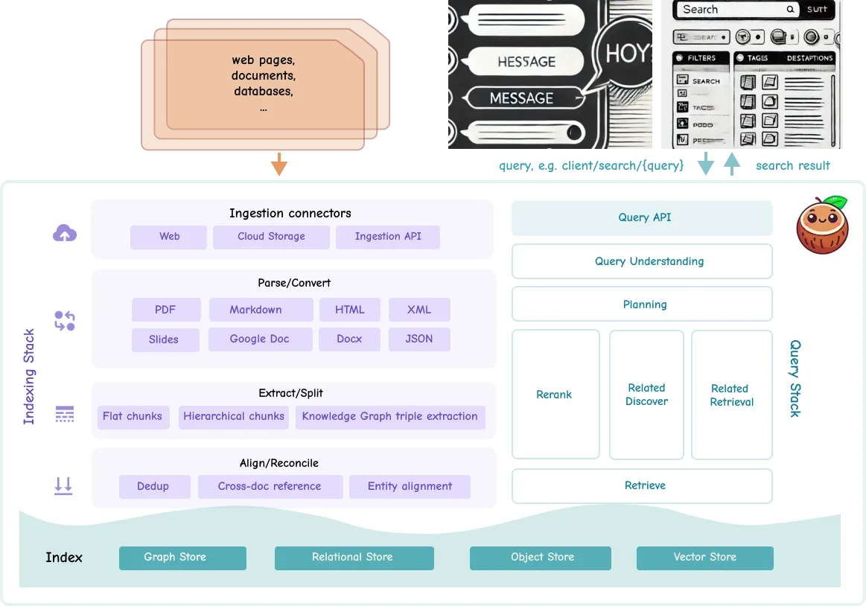Toggle the circle control on the FILTERS header
This screenshot has width=866, height=606.
tap(679, 58)
